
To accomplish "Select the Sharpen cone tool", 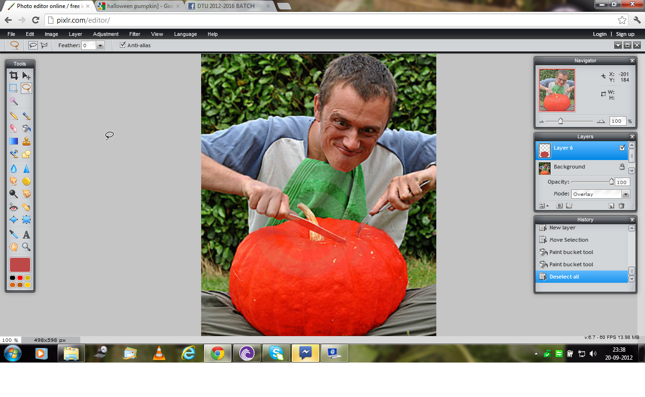I will (x=26, y=169).
